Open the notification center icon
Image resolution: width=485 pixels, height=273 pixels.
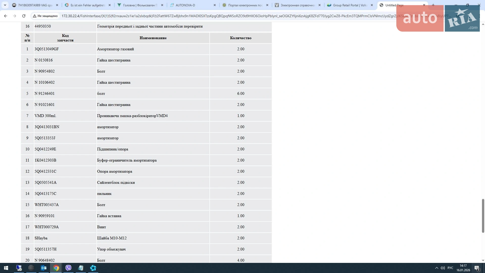pyautogui.click(x=477, y=268)
